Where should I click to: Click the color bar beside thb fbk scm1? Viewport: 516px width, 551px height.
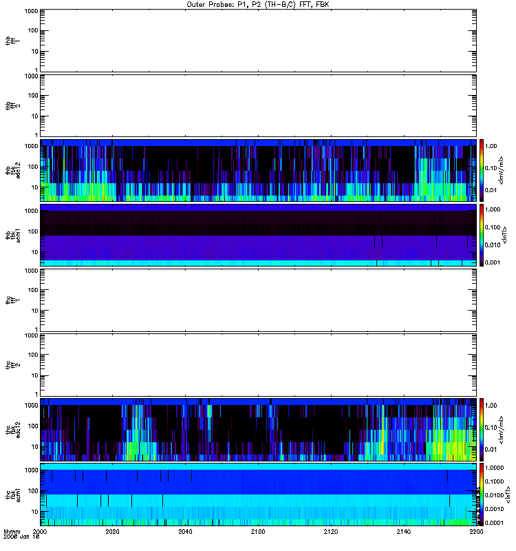coord(482,235)
